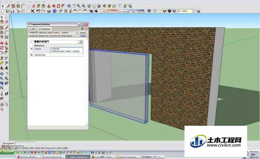Enable Shaded face style
This screenshot has height=159, width=260.
pyautogui.click(x=164, y=11)
